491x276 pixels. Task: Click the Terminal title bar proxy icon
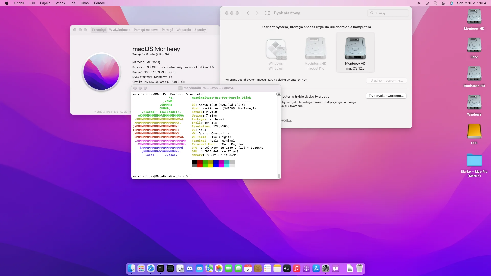[181, 88]
